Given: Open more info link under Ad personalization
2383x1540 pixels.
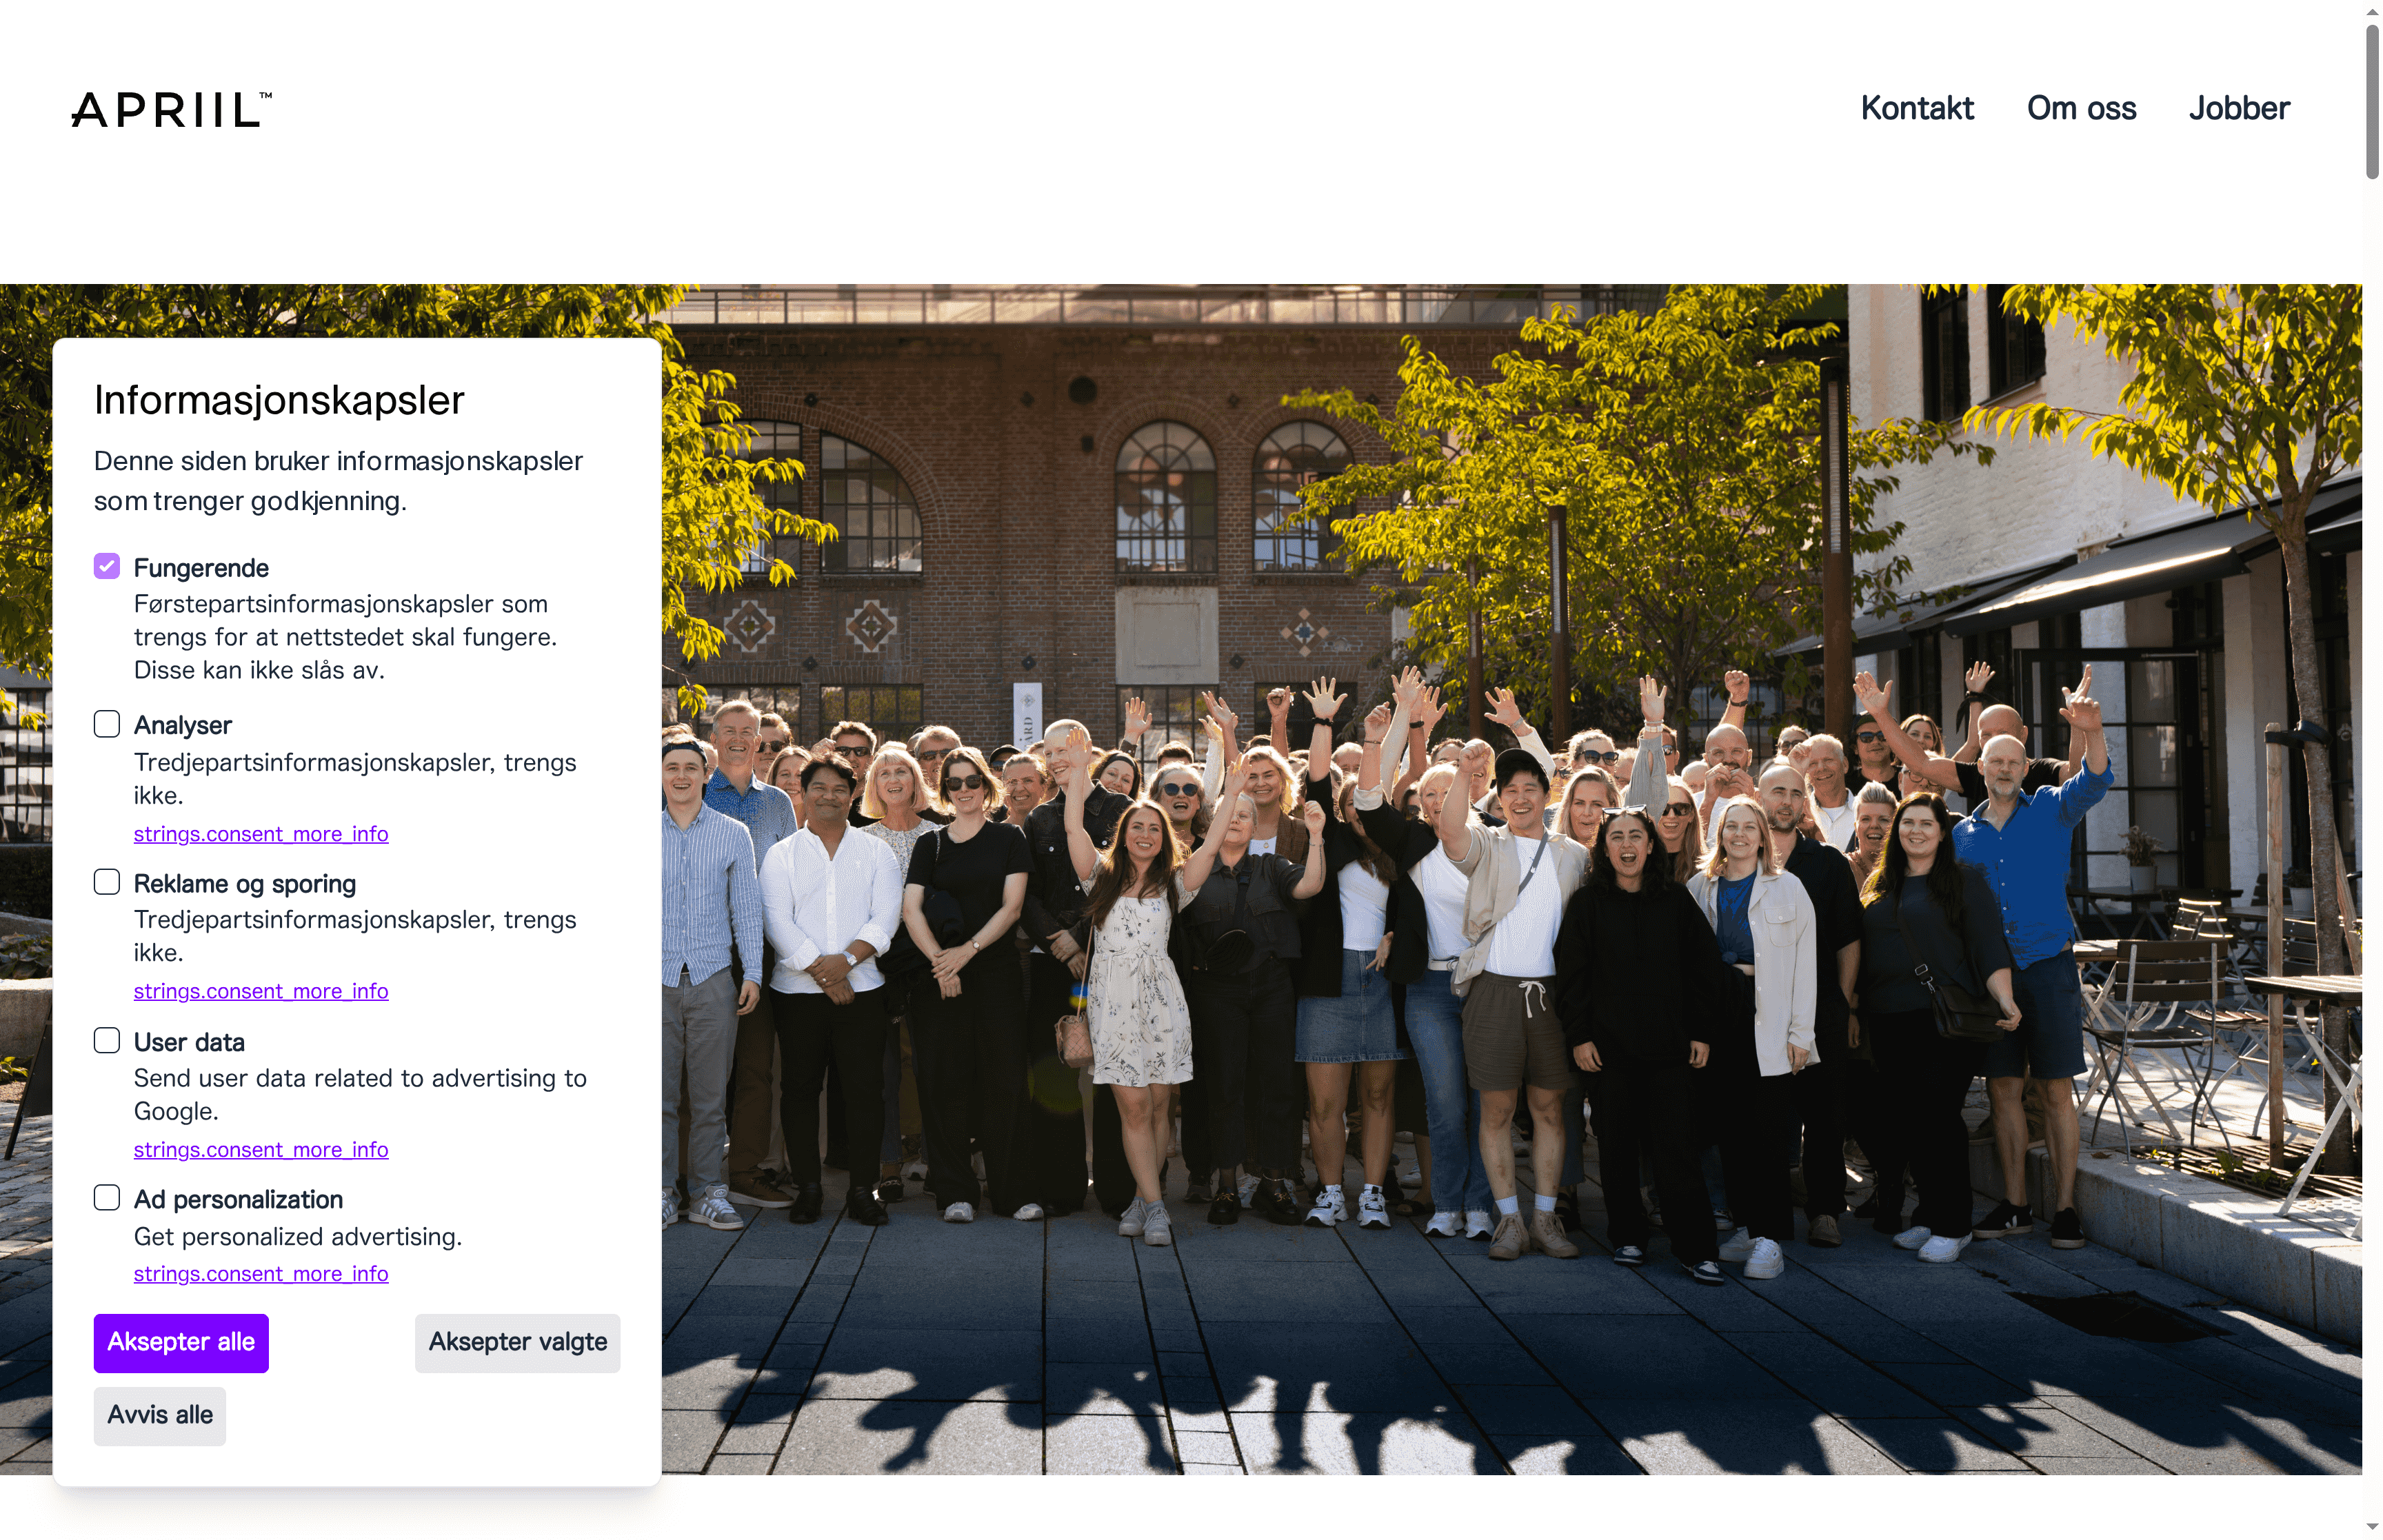Looking at the screenshot, I should (x=261, y=1273).
